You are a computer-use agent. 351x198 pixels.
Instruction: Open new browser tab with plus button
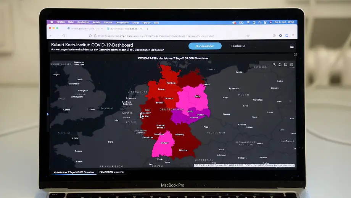tap(148, 29)
